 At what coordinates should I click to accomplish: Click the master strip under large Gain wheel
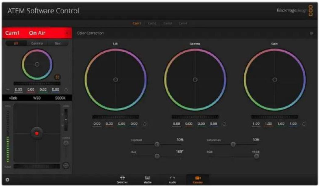click(x=275, y=117)
